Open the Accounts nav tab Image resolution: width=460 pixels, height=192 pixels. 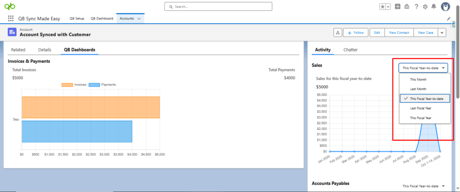point(127,18)
